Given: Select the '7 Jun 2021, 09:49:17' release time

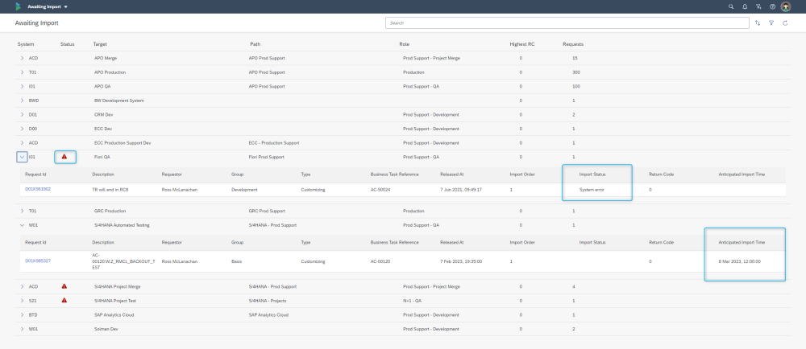Looking at the screenshot, I should point(461,190).
